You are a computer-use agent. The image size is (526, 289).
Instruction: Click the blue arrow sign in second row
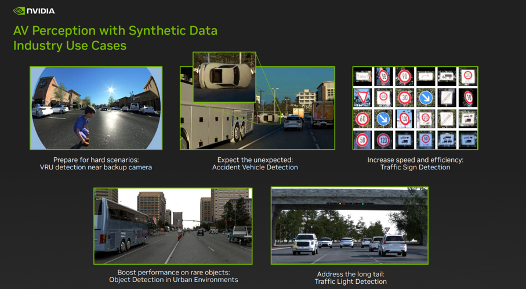point(426,97)
